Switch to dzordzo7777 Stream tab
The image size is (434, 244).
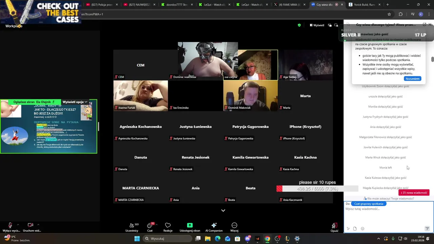(x=177, y=5)
